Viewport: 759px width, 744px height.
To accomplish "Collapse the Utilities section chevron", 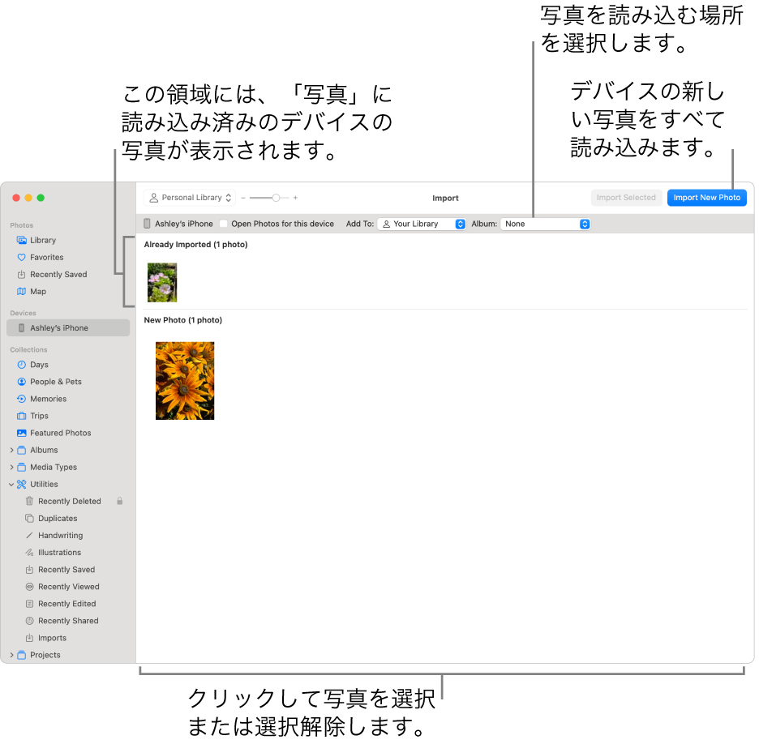I will pos(11,485).
